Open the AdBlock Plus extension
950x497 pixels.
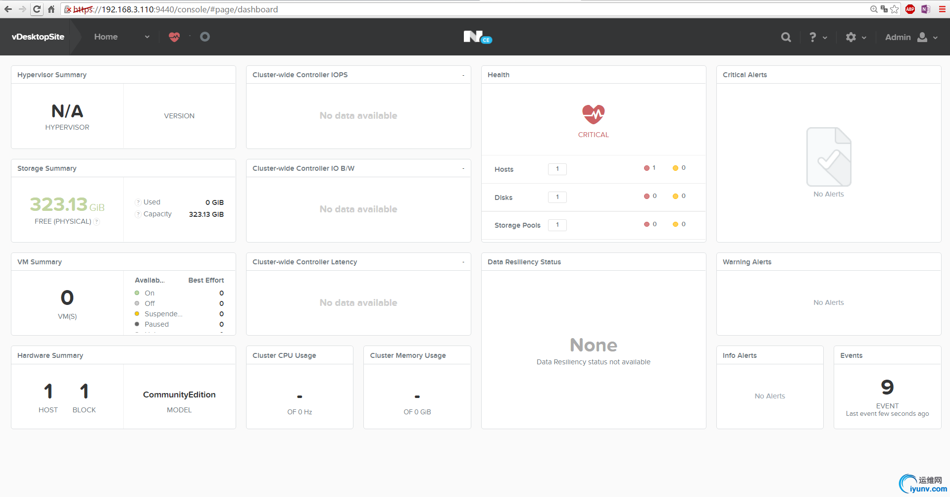point(910,9)
